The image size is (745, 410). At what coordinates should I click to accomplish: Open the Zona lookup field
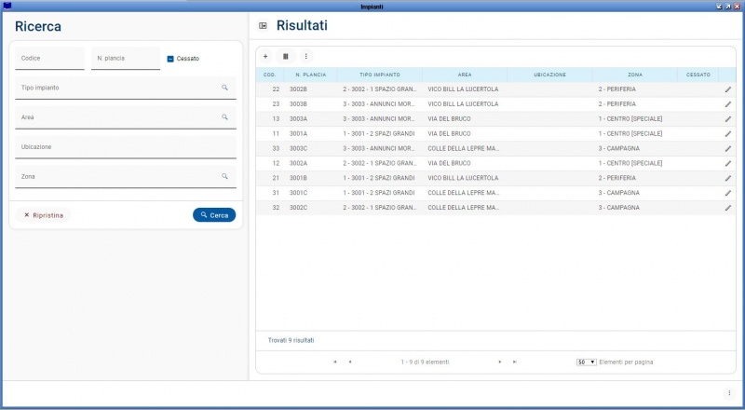click(224, 176)
